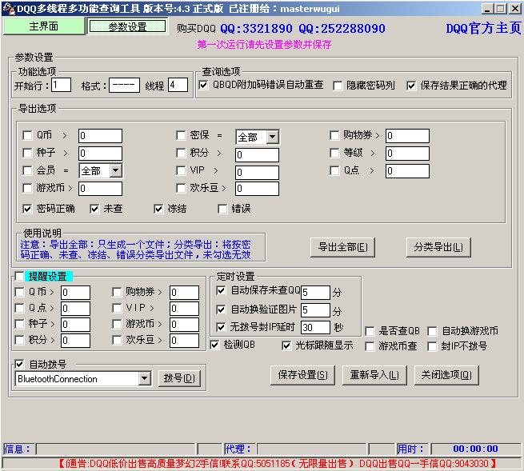This screenshot has width=524, height=471.
Task: Check the Q点 export option checkbox
Action: pyautogui.click(x=334, y=170)
